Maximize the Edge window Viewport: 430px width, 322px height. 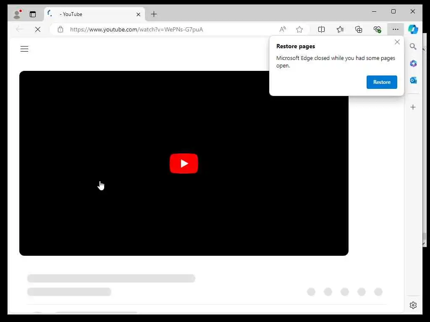point(393,11)
